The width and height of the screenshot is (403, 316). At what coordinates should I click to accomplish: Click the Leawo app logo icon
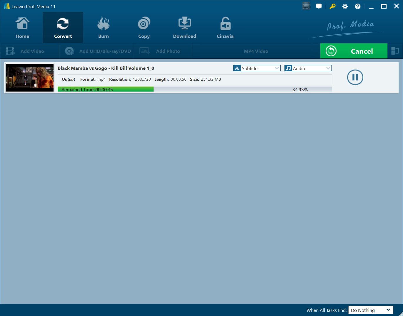click(6, 6)
